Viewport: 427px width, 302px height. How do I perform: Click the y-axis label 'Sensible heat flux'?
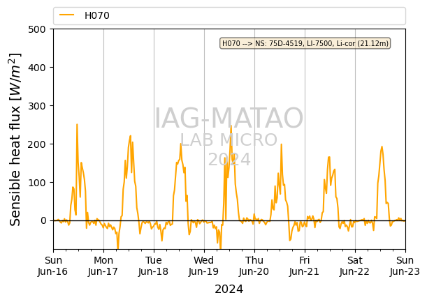point(15,139)
